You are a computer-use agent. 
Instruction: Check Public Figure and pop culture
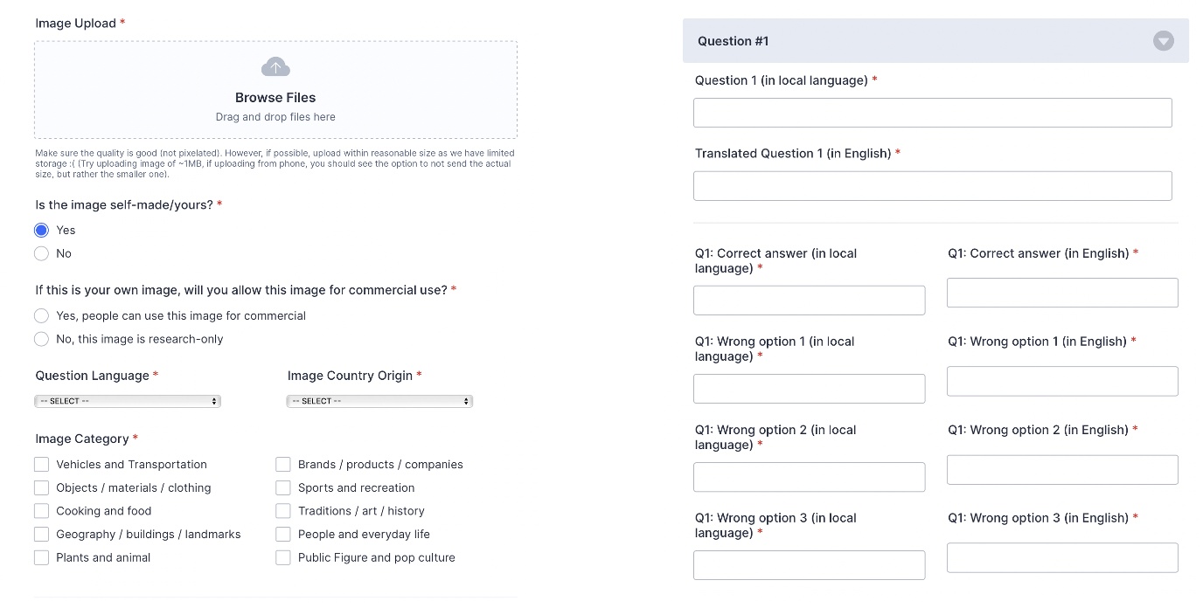tap(283, 557)
